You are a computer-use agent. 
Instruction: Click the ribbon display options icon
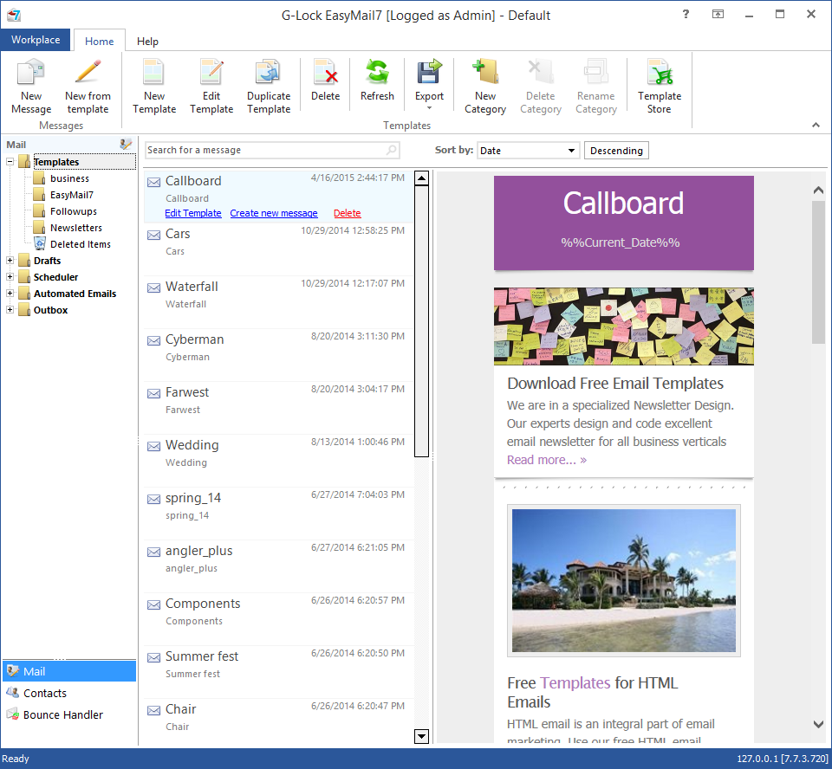(718, 15)
